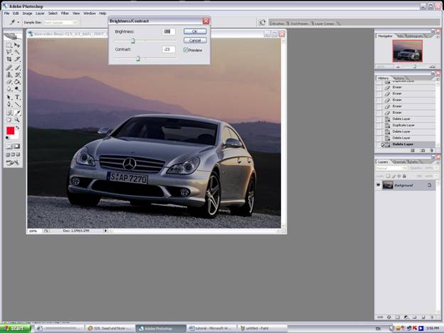Click OK in Brightness/Contrast dialog
Screen dimensions: 444x333
194,32
